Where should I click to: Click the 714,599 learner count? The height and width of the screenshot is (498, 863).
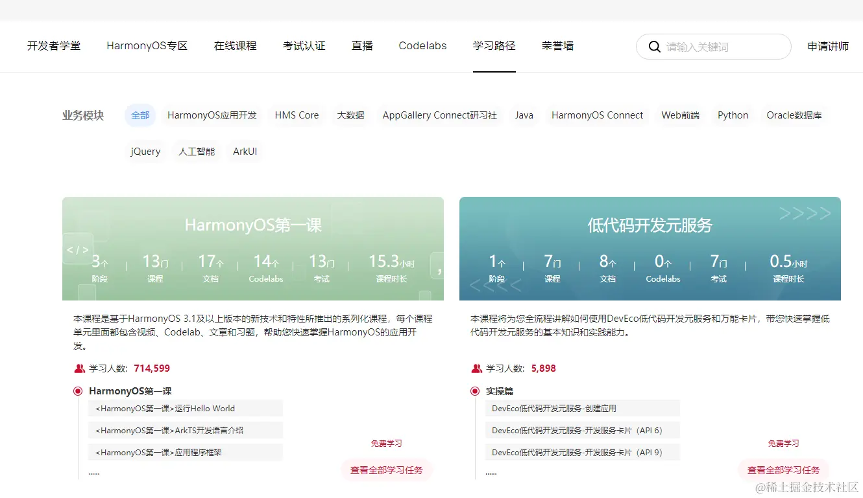pyautogui.click(x=152, y=368)
